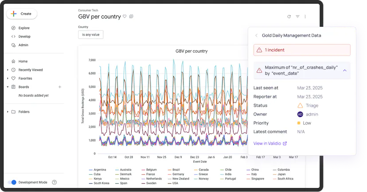Click 'Gold Daily Management Data' panel title
The image size is (367, 192).
coord(291,35)
